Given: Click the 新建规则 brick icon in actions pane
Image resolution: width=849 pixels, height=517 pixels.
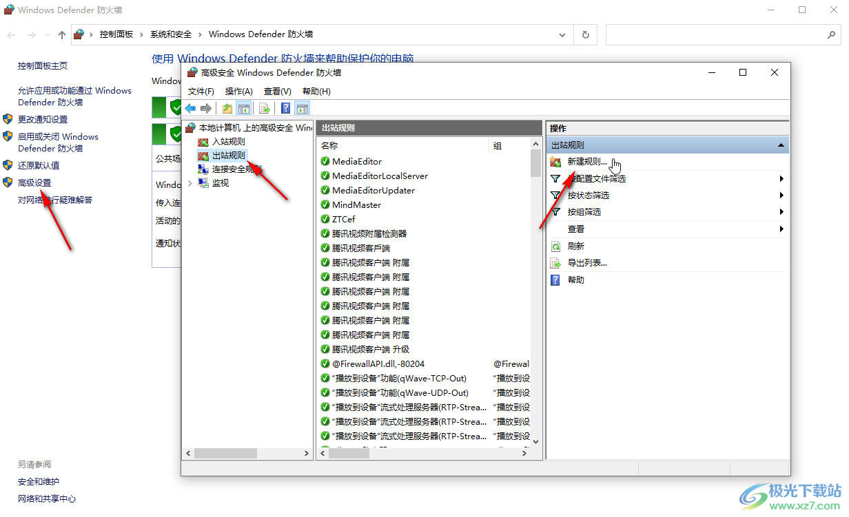Looking at the screenshot, I should (555, 162).
